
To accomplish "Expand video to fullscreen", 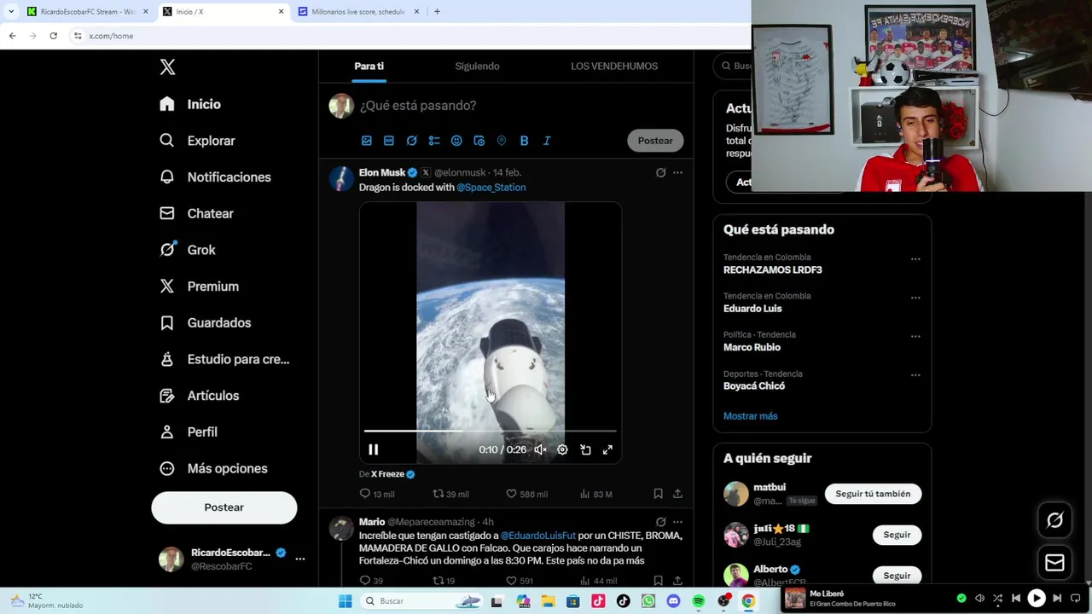I will click(x=607, y=449).
